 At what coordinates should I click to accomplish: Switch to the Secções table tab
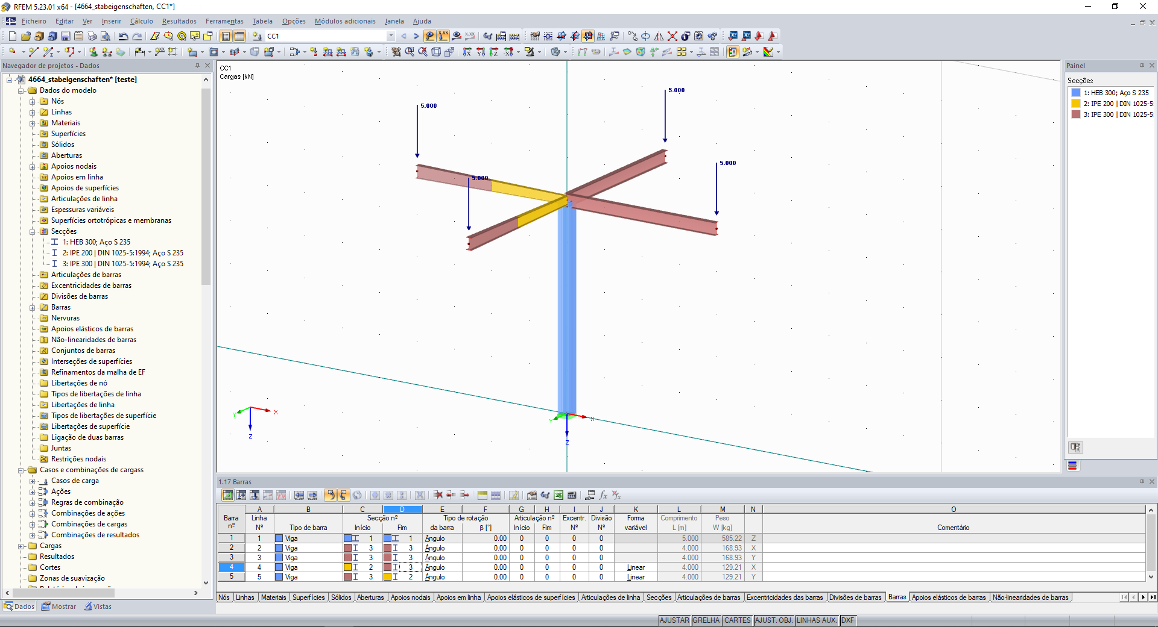tap(659, 597)
